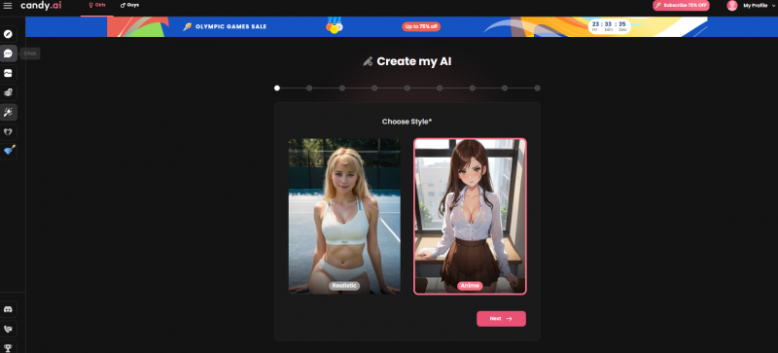Click the magic wand Create icon

[x=8, y=112]
